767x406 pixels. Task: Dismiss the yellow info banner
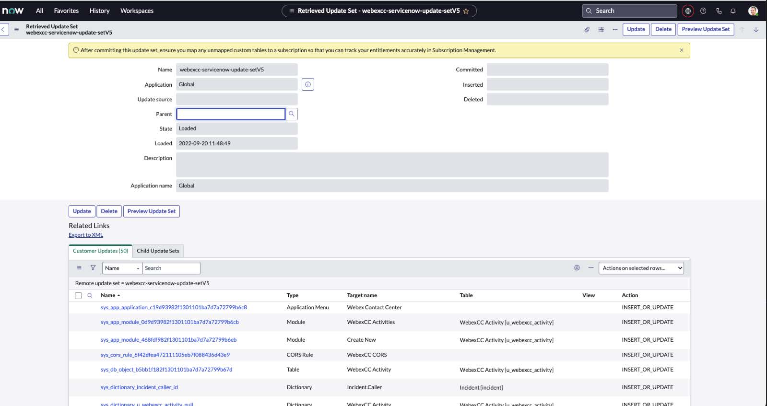(681, 50)
